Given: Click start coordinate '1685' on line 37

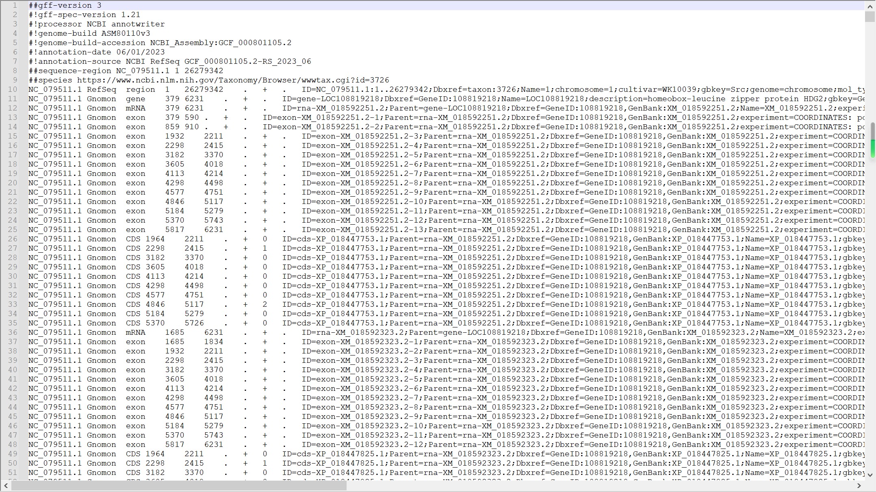Looking at the screenshot, I should point(175,342).
